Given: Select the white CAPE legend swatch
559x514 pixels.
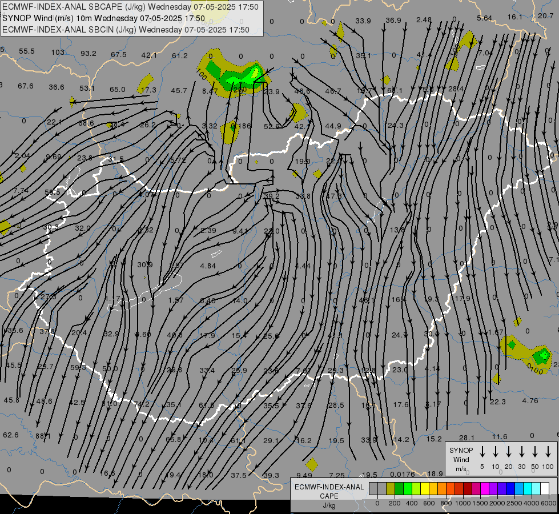Looking at the screenshot, I should coord(545,489).
